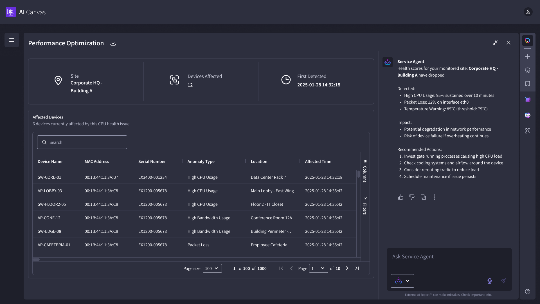Open the Page number dropdown
Screen dimensions: 540x304
[318, 268]
